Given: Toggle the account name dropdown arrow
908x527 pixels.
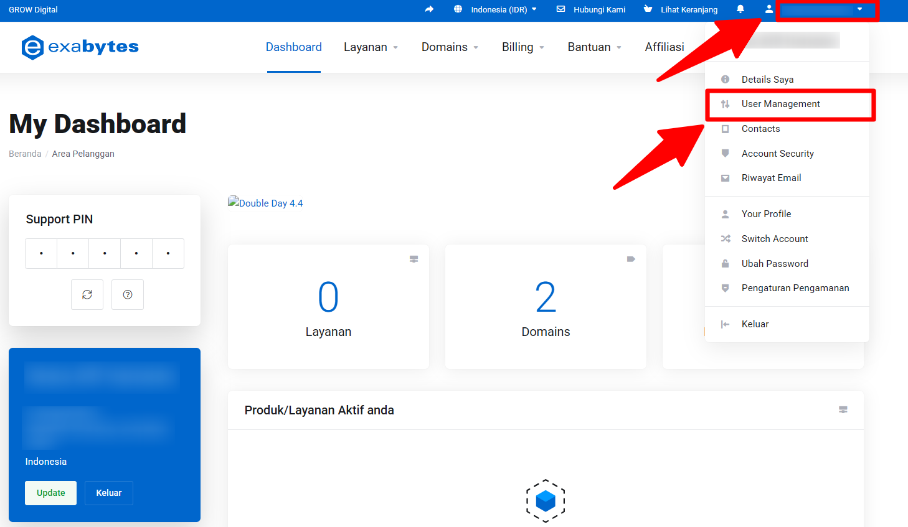Looking at the screenshot, I should (859, 9).
